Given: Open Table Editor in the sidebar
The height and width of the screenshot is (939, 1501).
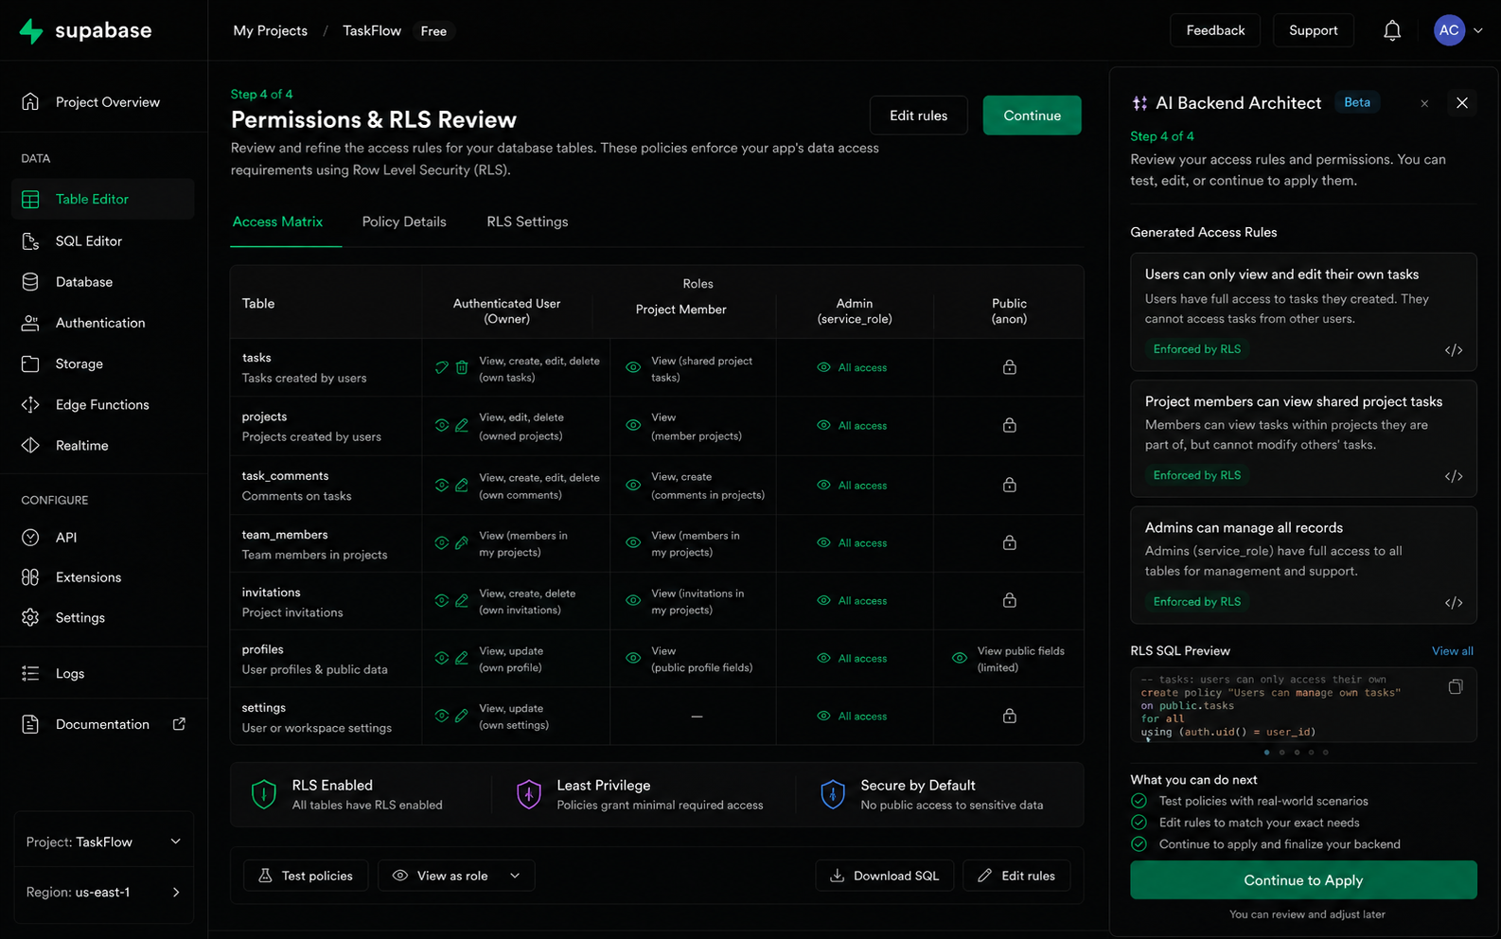Looking at the screenshot, I should (103, 199).
